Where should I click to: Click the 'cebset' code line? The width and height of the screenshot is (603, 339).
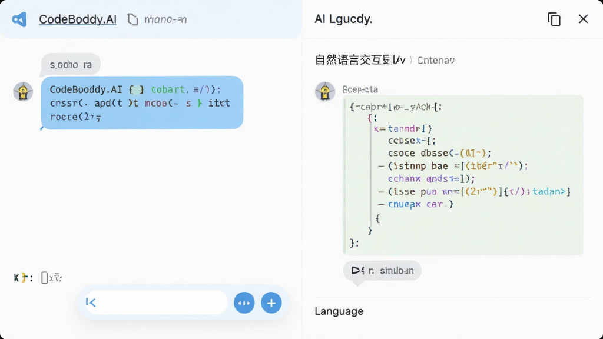(412, 141)
